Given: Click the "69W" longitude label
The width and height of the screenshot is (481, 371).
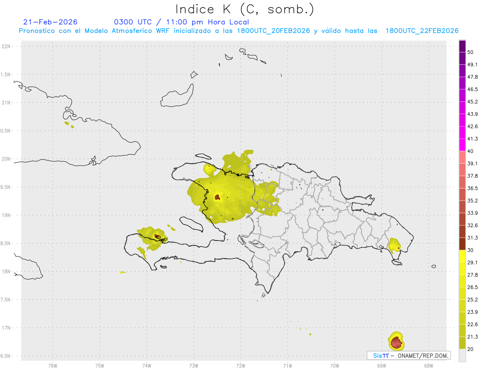Looking at the screenshot, I should pos(382,365).
